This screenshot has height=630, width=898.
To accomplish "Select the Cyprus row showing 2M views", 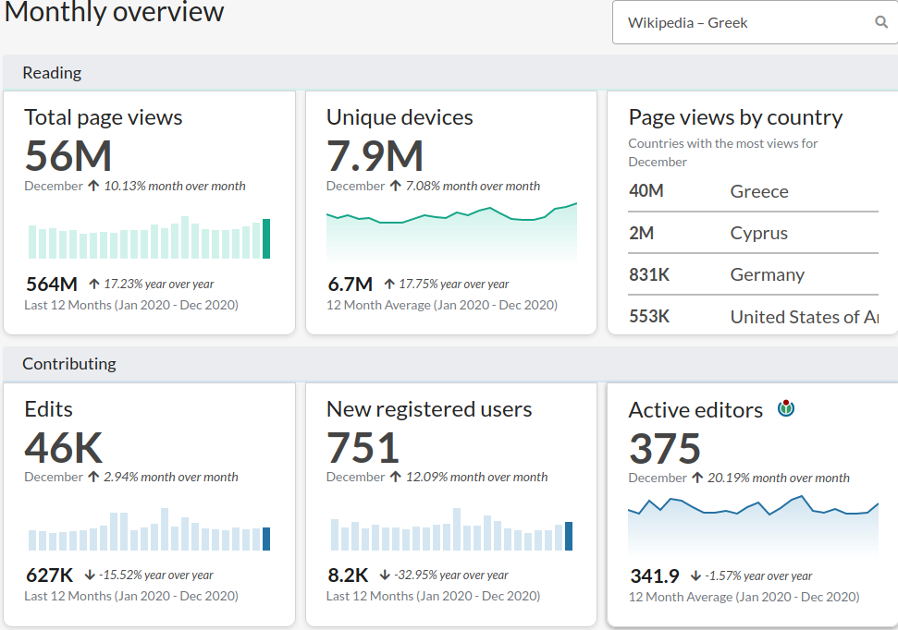I will point(753,233).
